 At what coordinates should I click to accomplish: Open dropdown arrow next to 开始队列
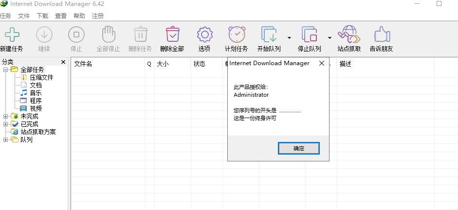[289, 37]
